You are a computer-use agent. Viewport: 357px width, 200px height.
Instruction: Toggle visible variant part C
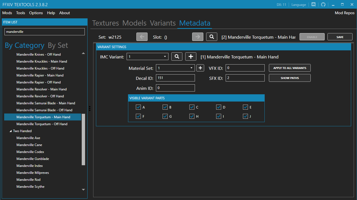[192, 107]
